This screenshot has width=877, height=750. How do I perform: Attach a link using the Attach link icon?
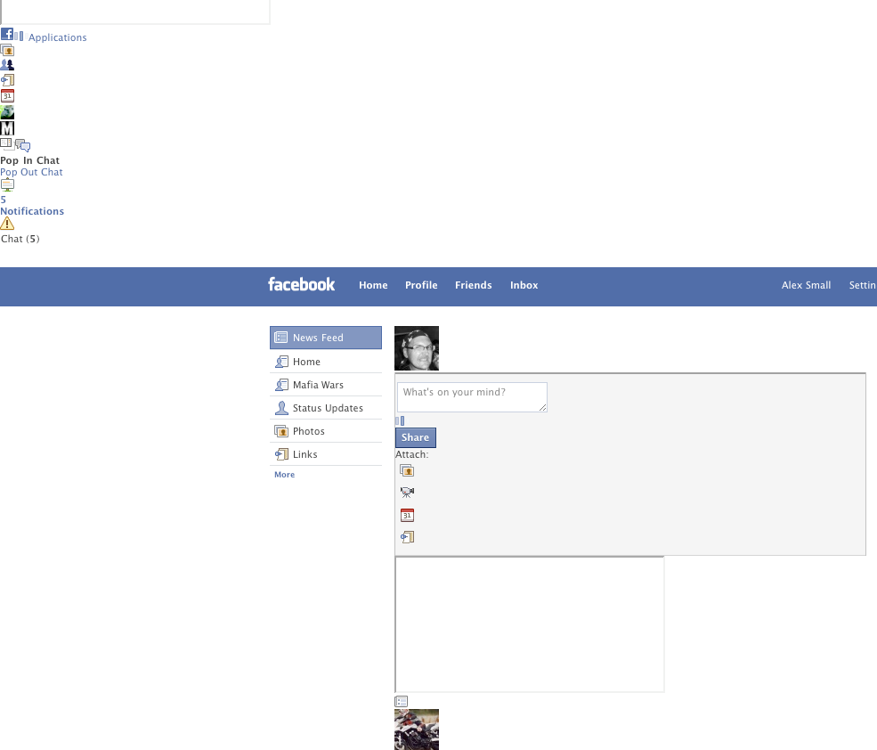tap(407, 537)
